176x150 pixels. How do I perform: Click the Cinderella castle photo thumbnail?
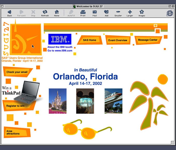pyautogui.click(x=57, y=101)
